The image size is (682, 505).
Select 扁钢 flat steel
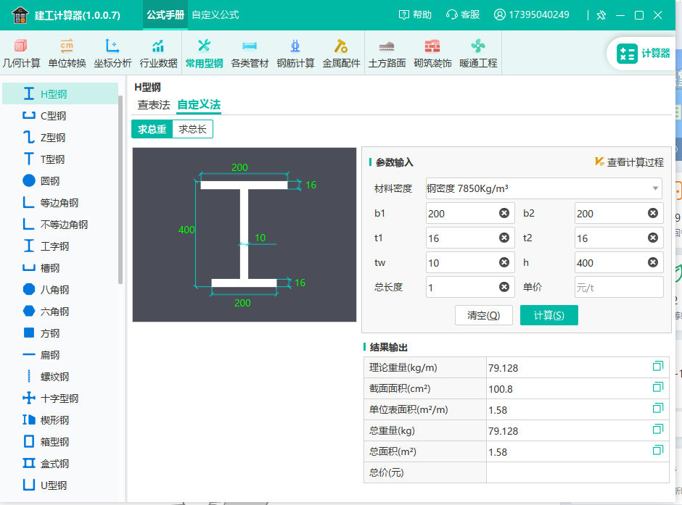[x=60, y=354]
